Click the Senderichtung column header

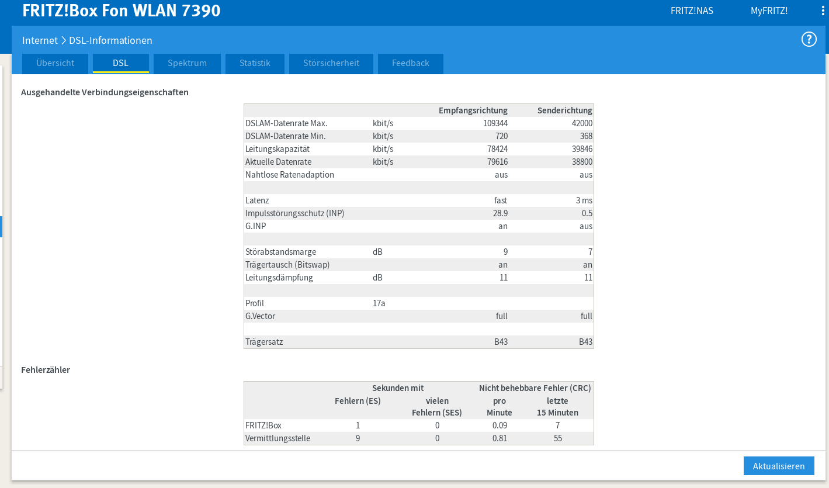pos(565,110)
